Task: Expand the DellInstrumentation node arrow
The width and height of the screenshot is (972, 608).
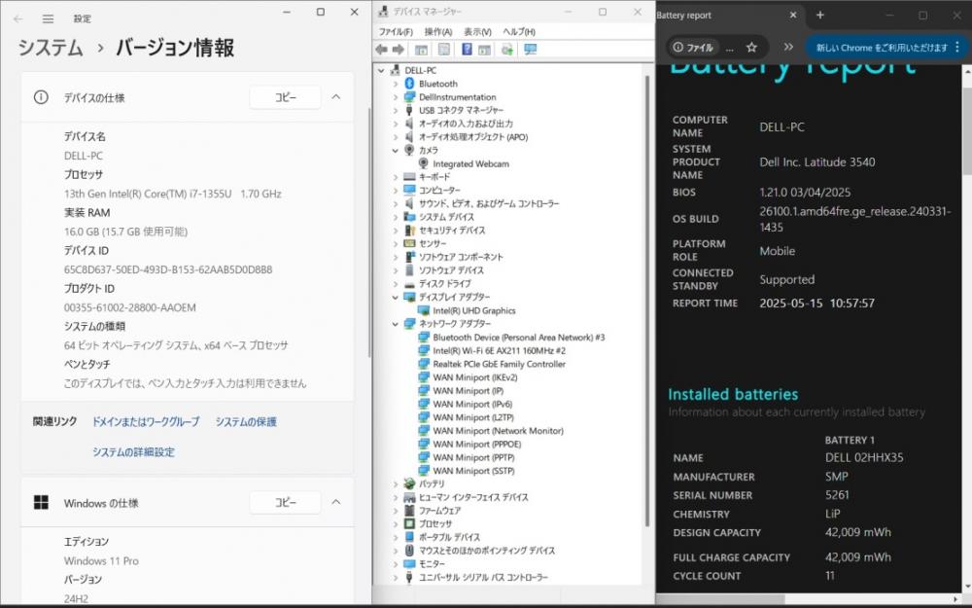Action: coord(396,96)
